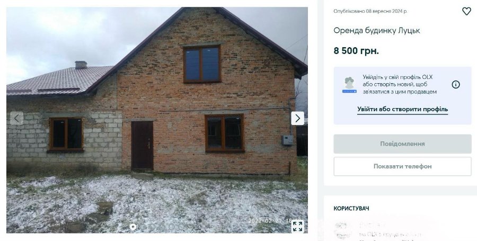
Task: Click the 'Показати телефон' button
Action: coord(402,166)
